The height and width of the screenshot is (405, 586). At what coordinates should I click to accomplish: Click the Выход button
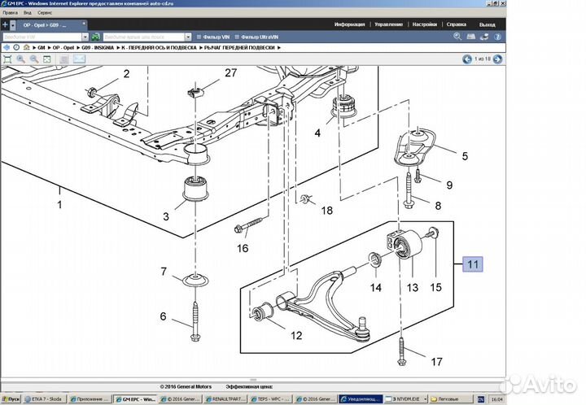click(488, 24)
